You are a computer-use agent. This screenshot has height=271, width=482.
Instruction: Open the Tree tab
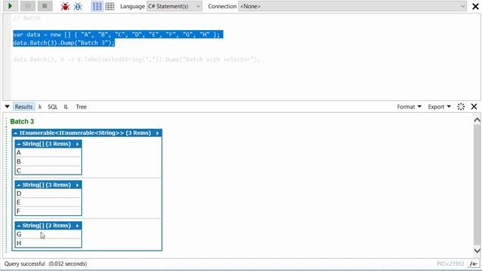coord(81,107)
